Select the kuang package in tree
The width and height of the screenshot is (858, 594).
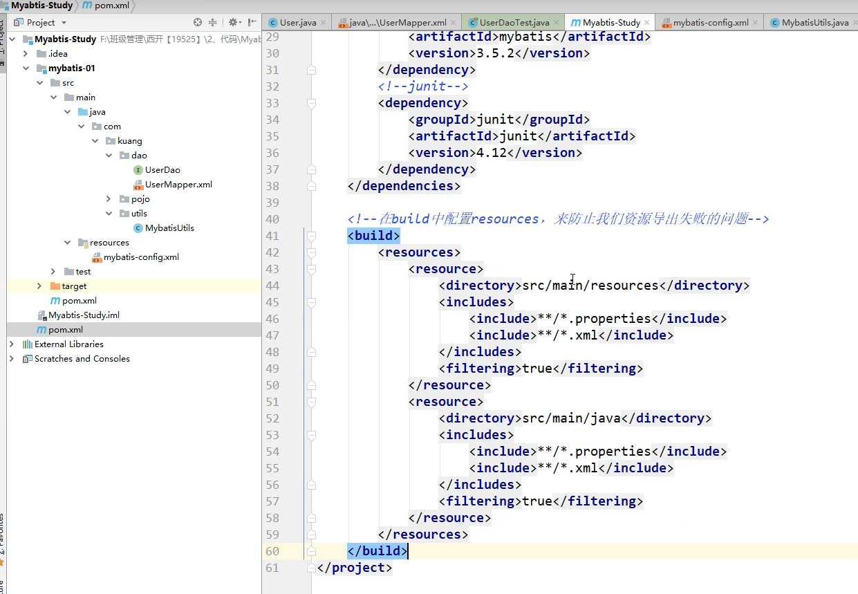pos(130,141)
